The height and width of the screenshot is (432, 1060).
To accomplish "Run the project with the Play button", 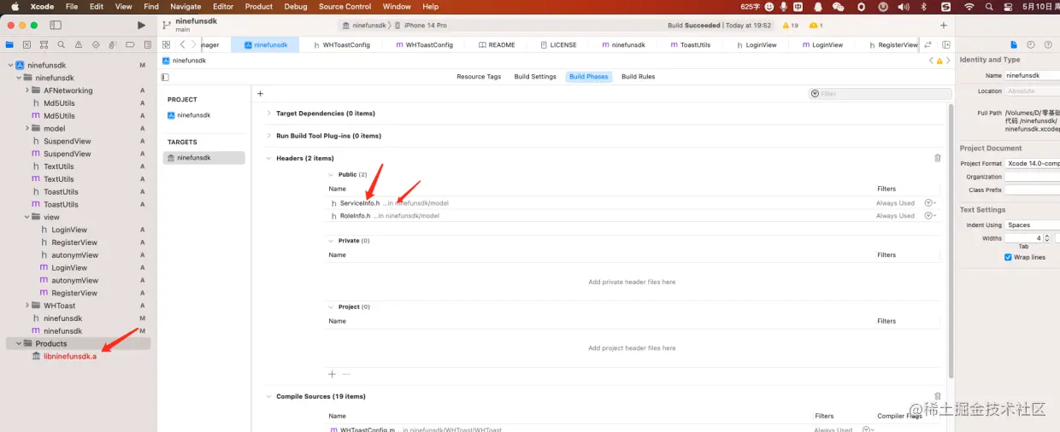I will point(141,26).
